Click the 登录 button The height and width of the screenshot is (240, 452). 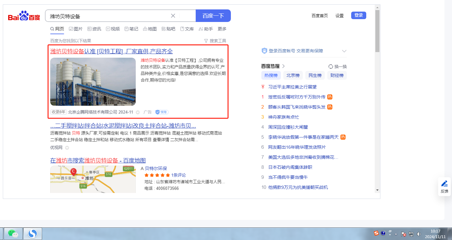pos(359,15)
